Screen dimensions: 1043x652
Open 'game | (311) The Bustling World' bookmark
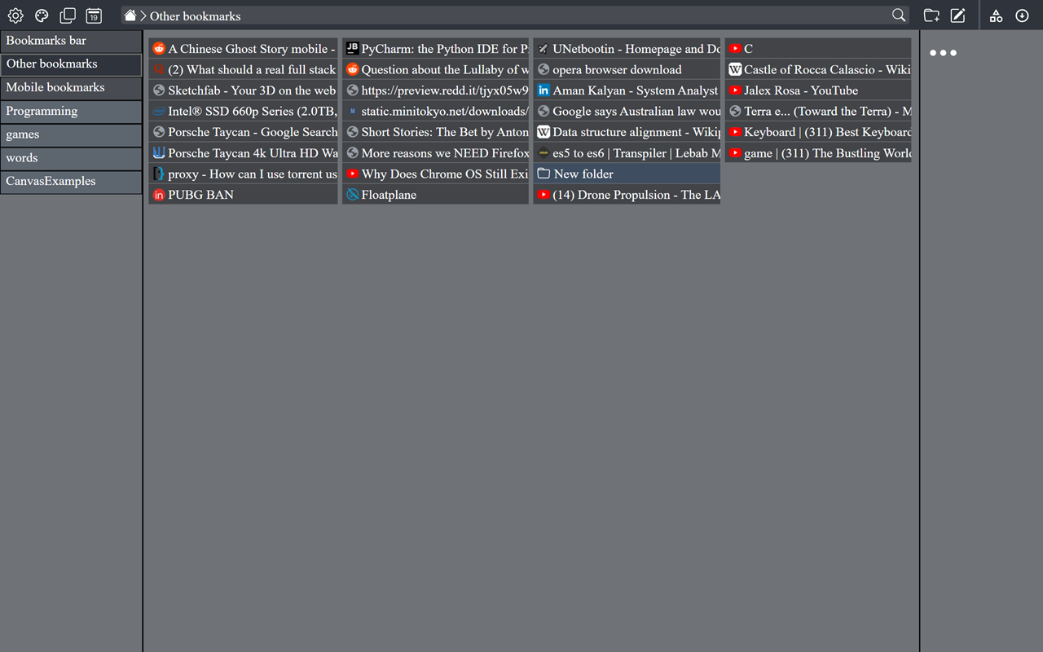pyautogui.click(x=818, y=153)
